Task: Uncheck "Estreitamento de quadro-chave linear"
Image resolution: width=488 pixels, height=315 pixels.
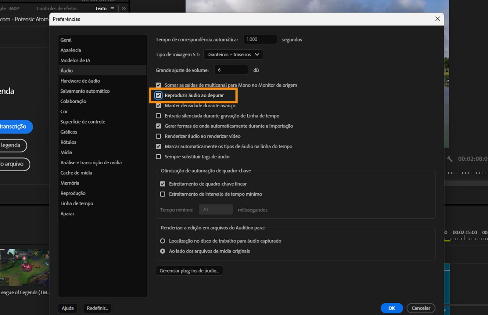Action: click(x=163, y=184)
